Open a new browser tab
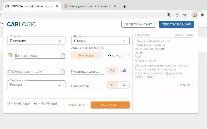 tap(124, 6)
